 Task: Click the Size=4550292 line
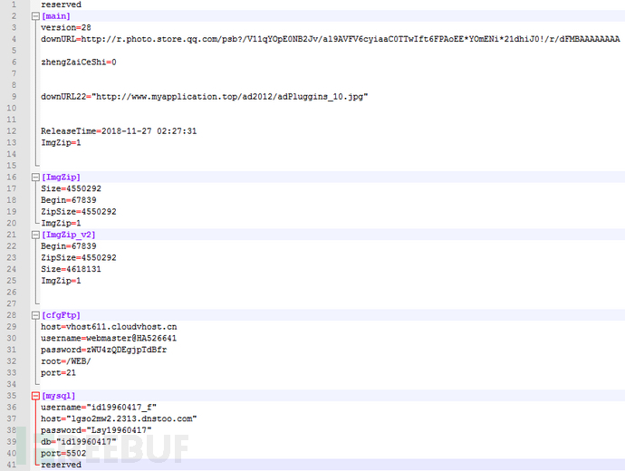[x=71, y=188]
